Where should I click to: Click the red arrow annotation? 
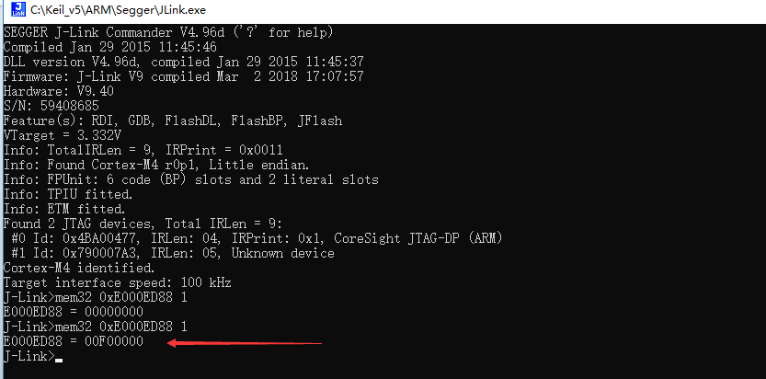click(245, 343)
